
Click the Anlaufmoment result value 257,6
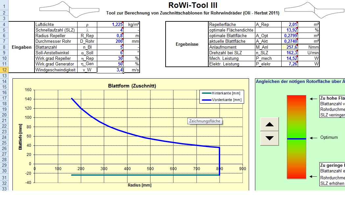point(291,47)
